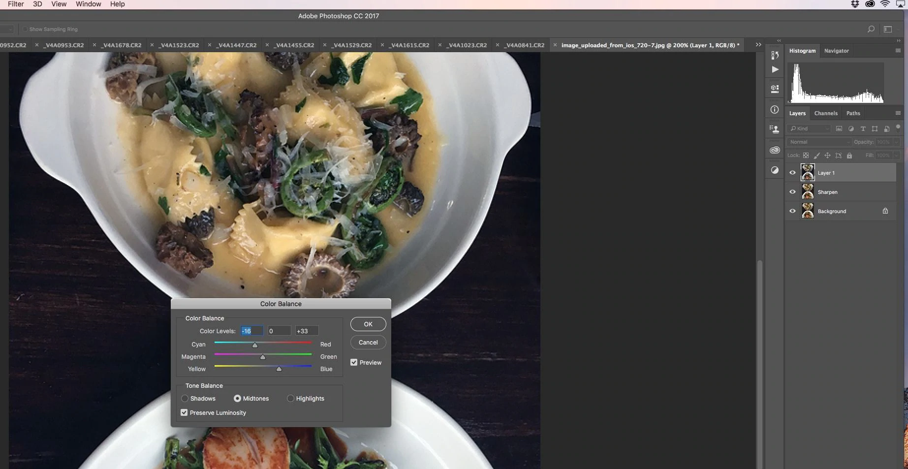This screenshot has height=469, width=908.
Task: Open the Normal blend mode dropdown
Action: [x=818, y=142]
